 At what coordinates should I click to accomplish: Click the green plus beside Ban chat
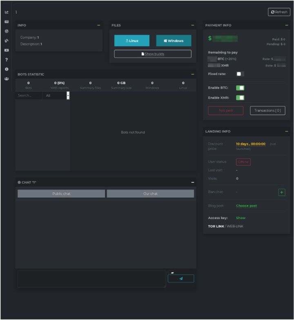[281, 192]
